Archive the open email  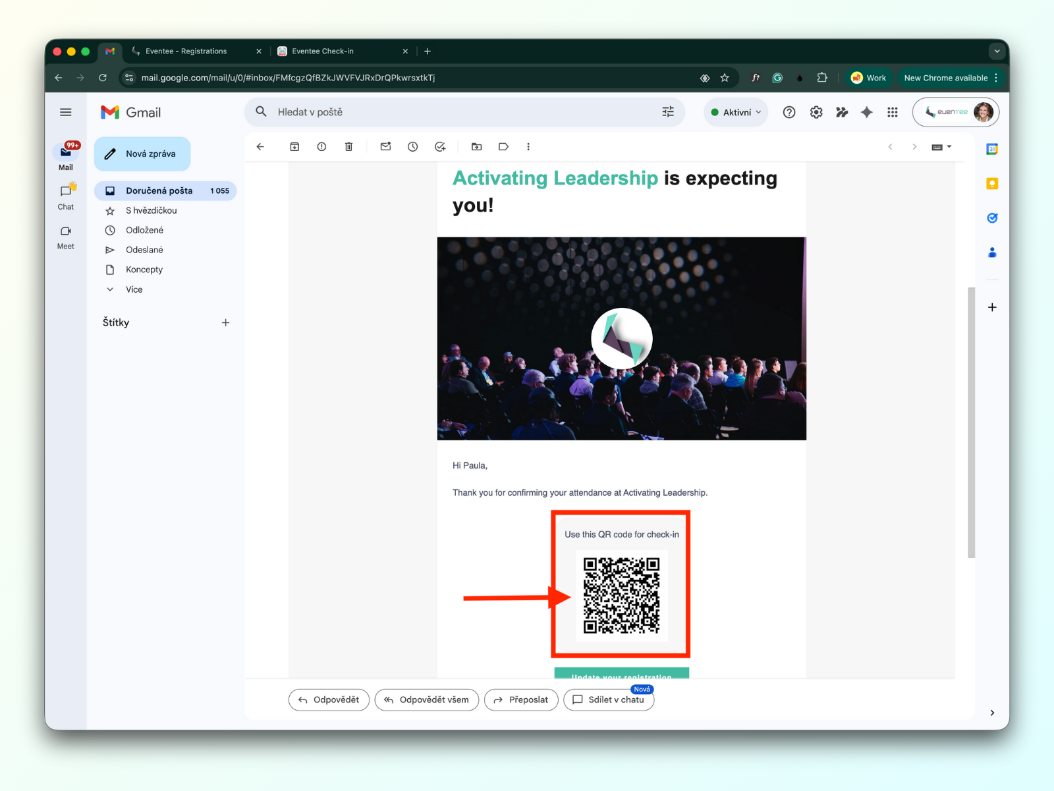294,147
